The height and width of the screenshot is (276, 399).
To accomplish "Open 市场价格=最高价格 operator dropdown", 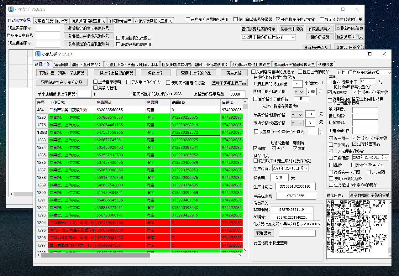I will (297, 123).
